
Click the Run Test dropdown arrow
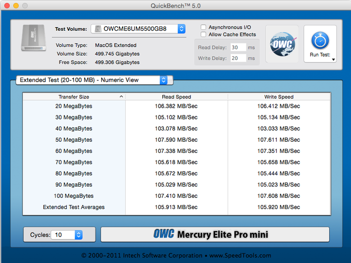(333, 60)
